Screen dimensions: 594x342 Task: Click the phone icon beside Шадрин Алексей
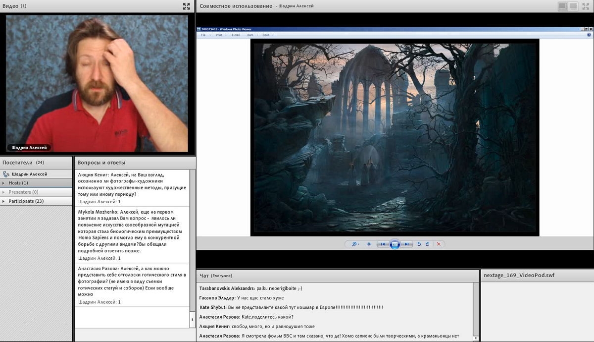coord(6,174)
